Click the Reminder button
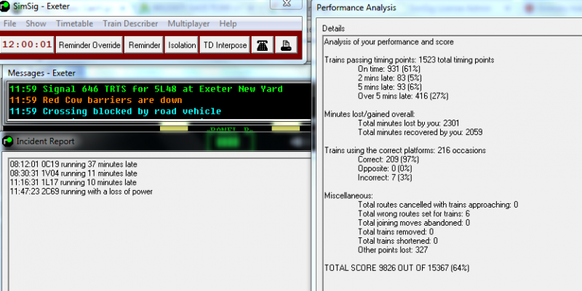 click(144, 45)
